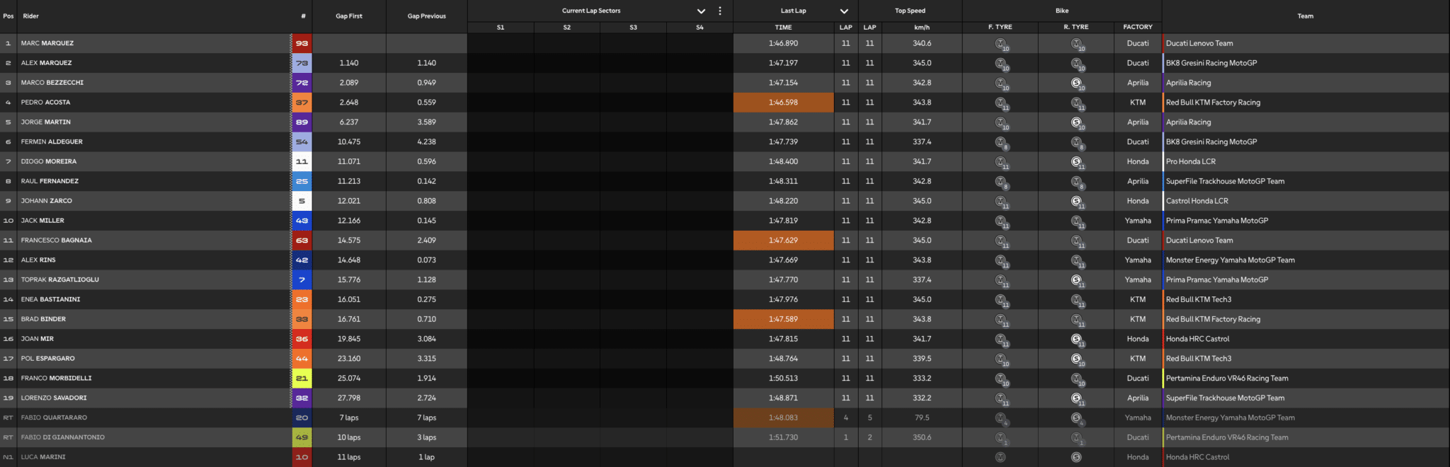Click Enea Bastianini's front tyre icon
Screen dimensions: 1450x467
point(1000,299)
